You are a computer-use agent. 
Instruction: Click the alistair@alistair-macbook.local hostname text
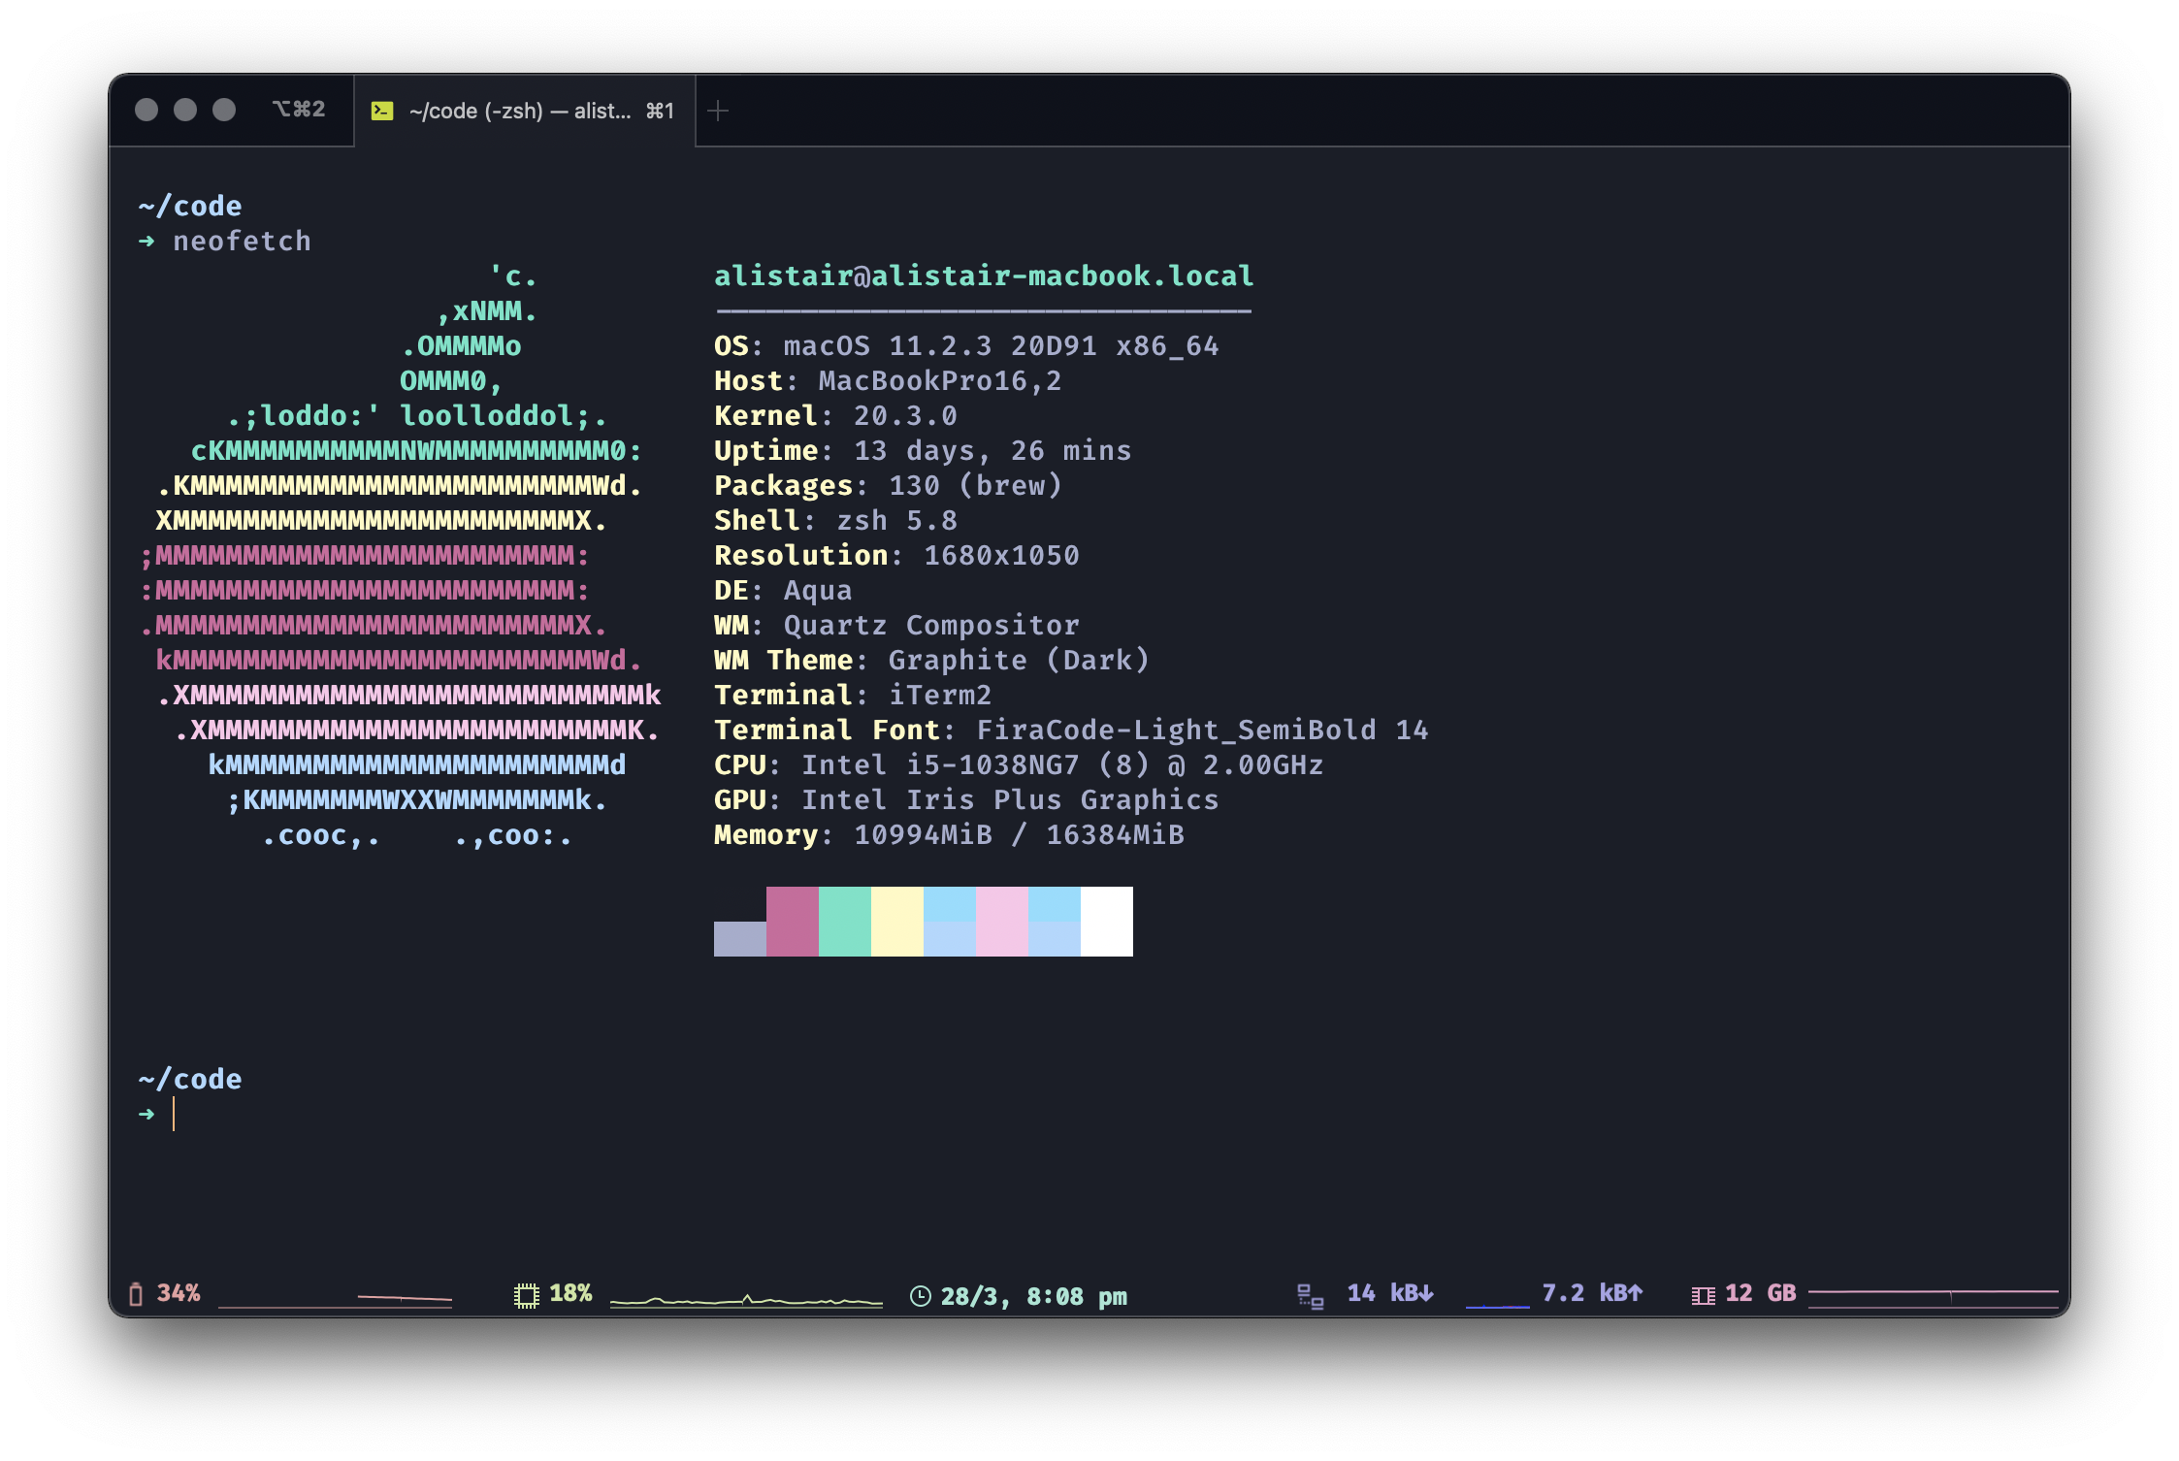pos(984,276)
